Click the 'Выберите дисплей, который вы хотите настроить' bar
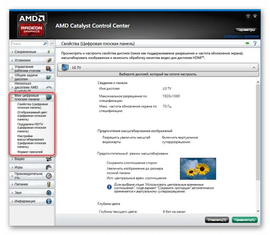 158,74
